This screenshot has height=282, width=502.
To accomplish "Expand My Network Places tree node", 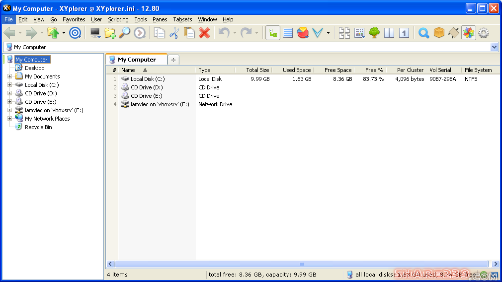I will click(x=9, y=119).
